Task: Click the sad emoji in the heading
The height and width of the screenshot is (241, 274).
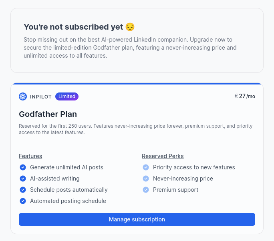Action: [x=130, y=27]
